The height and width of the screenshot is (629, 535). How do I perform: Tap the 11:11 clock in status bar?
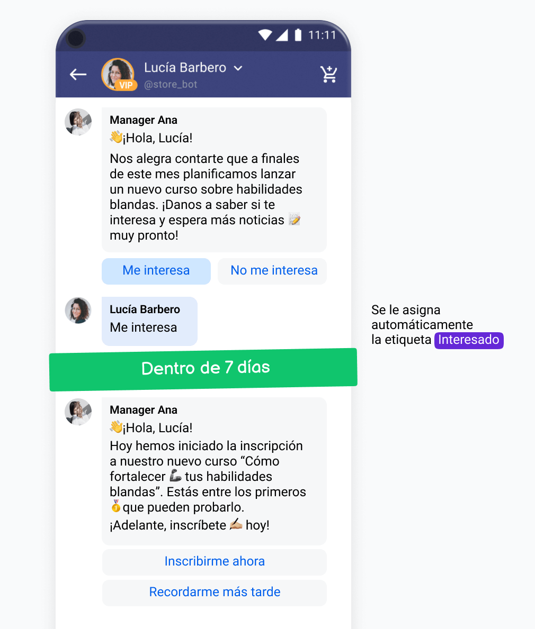[322, 35]
